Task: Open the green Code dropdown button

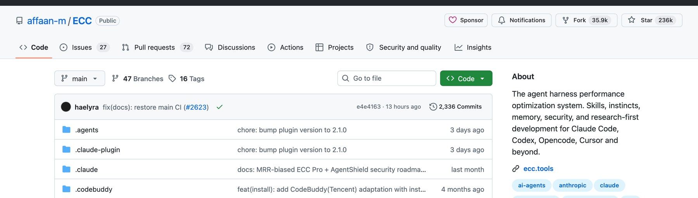Action: coord(466,79)
